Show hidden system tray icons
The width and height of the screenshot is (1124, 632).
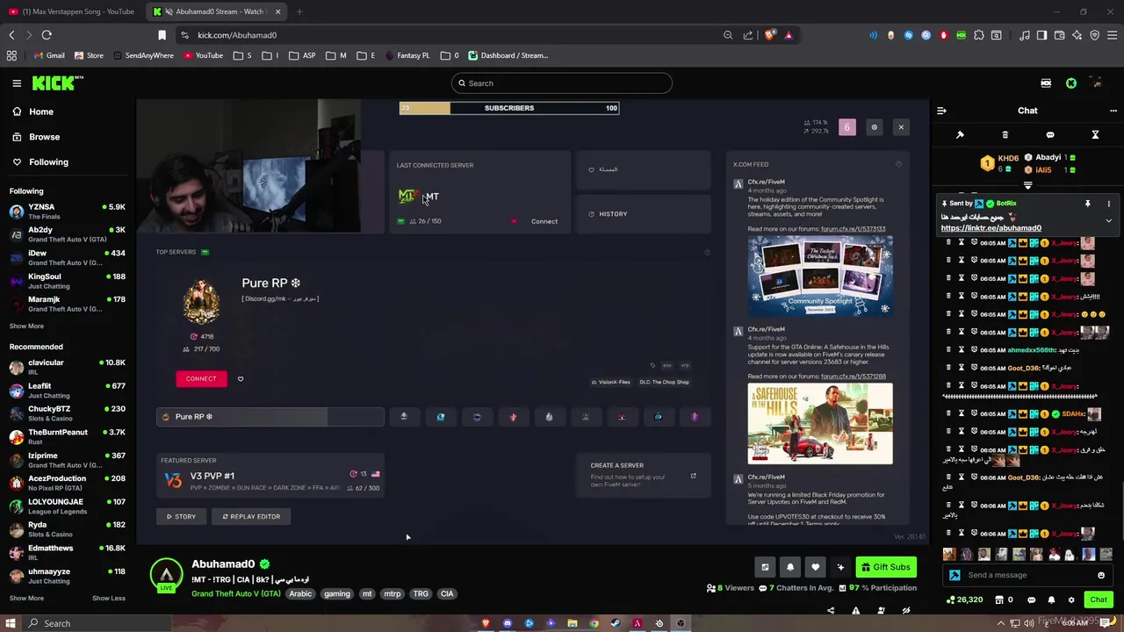(x=1000, y=624)
